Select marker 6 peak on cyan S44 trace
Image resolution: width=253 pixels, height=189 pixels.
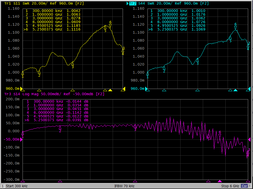pyautogui.click(x=235, y=28)
